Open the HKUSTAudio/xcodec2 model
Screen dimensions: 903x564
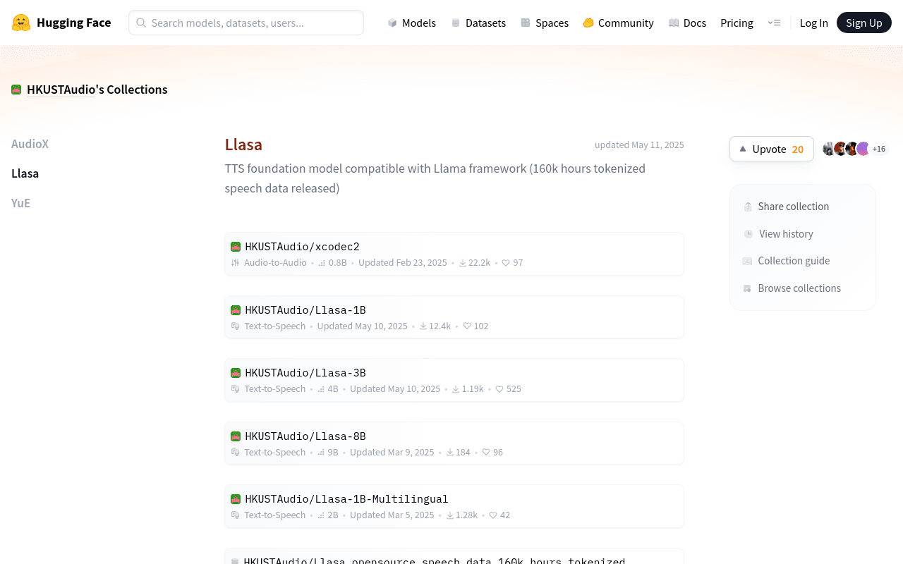[454, 254]
